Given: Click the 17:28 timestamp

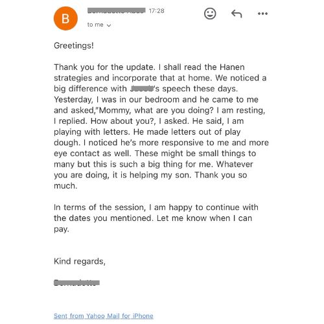Looking at the screenshot, I should tap(157, 11).
